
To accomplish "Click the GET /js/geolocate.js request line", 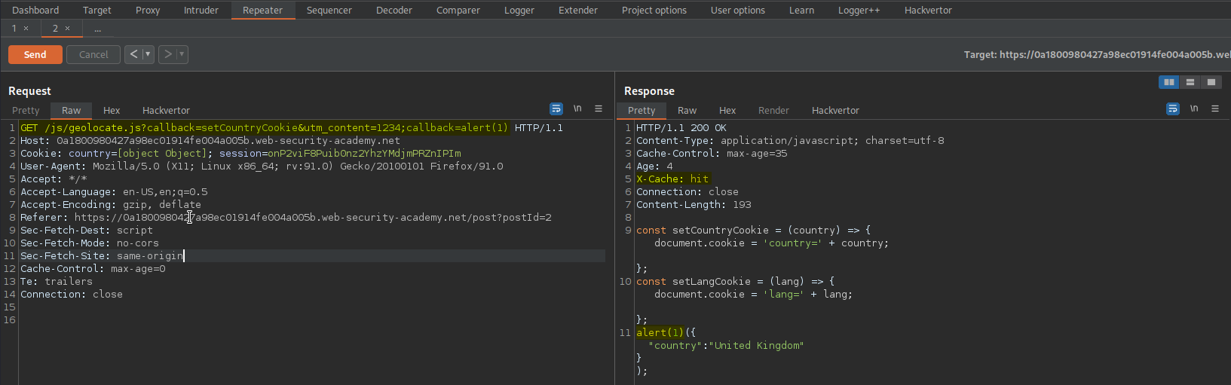I will (292, 128).
